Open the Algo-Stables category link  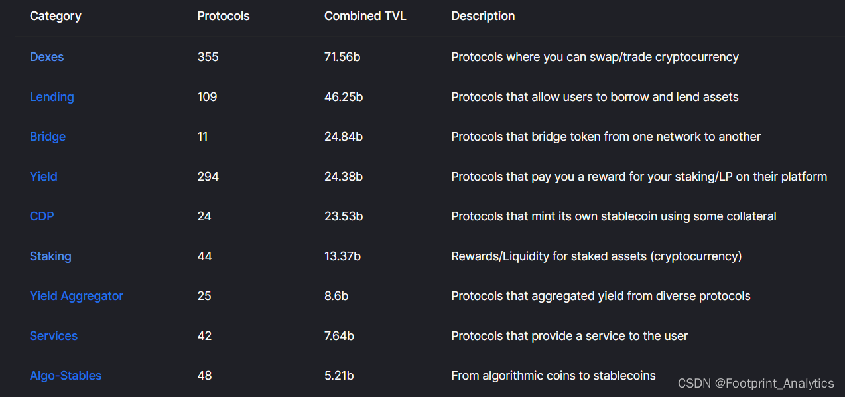(x=66, y=376)
